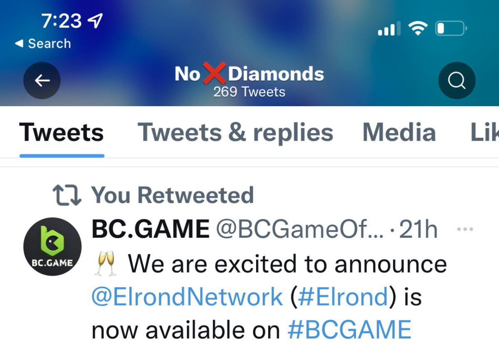Tap the BC.GAME profile avatar
Image resolution: width=499 pixels, height=356 pixels.
coord(52,246)
